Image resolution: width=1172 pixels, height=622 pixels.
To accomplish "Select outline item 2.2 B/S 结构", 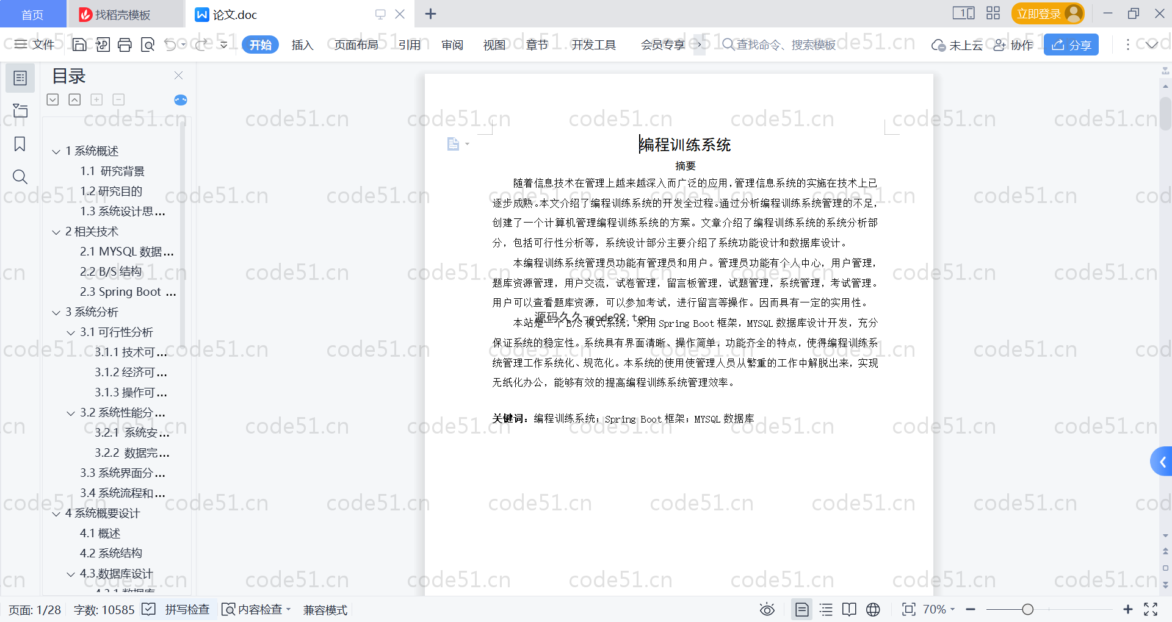I will pos(110,272).
